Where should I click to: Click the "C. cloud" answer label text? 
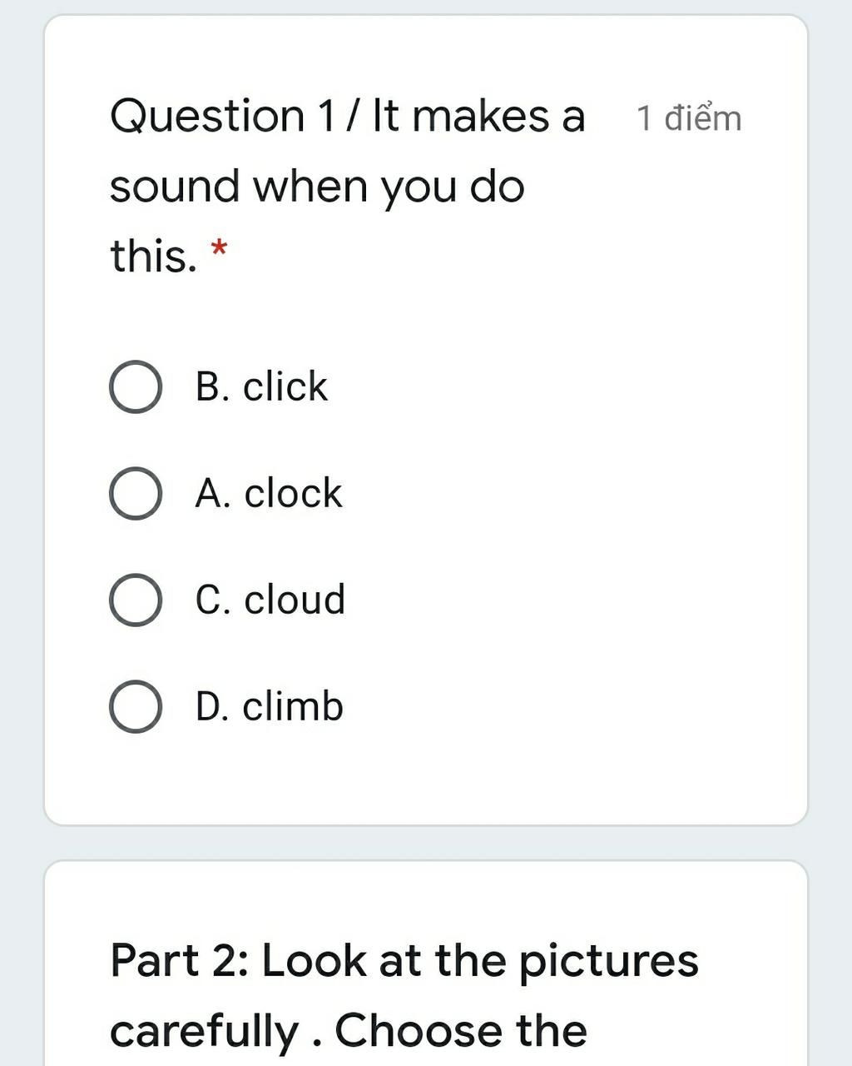click(x=270, y=600)
